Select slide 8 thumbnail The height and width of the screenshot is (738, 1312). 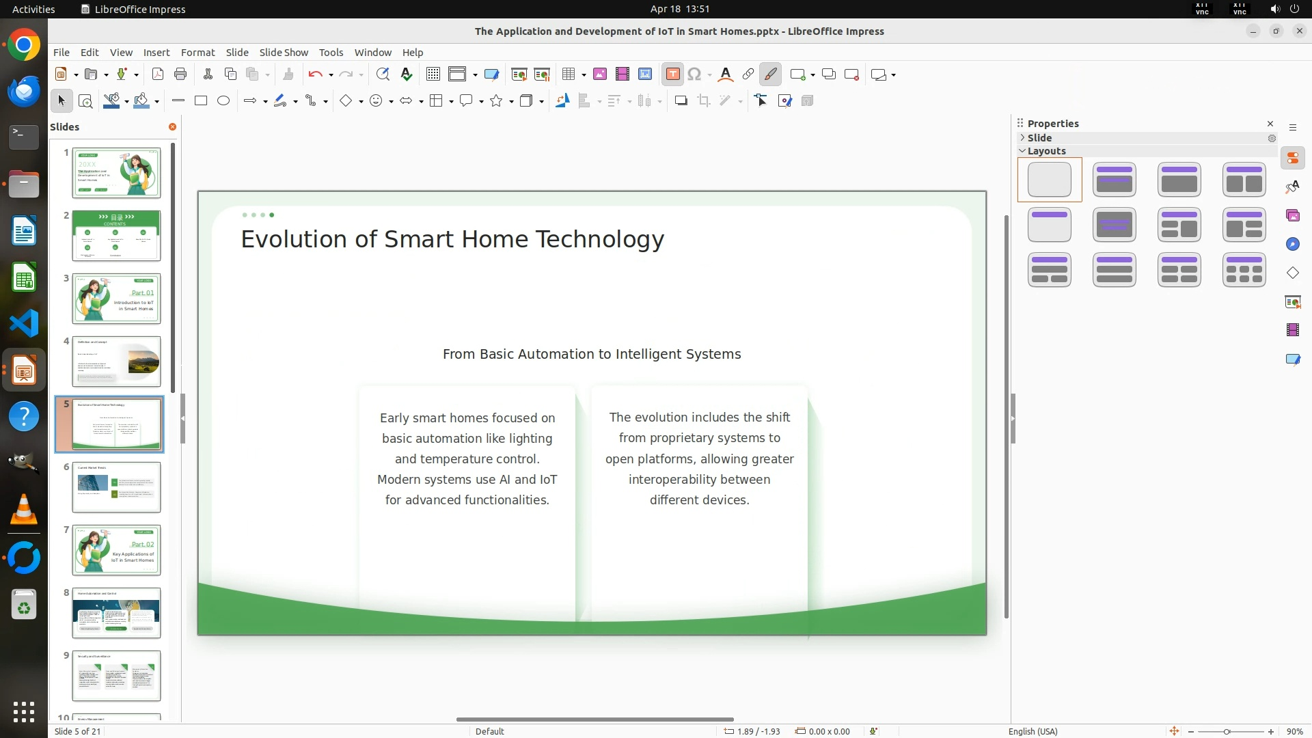point(116,613)
